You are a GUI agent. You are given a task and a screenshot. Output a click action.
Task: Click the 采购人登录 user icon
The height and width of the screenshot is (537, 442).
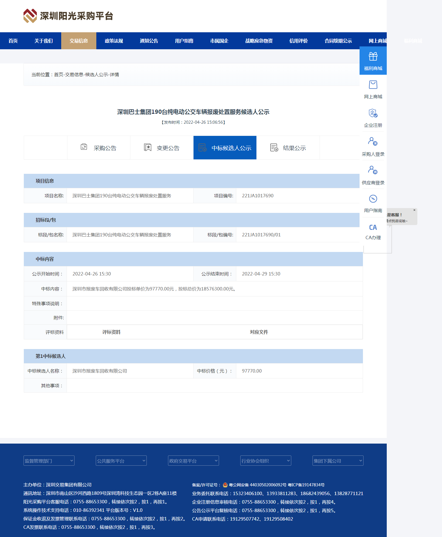pyautogui.click(x=373, y=141)
